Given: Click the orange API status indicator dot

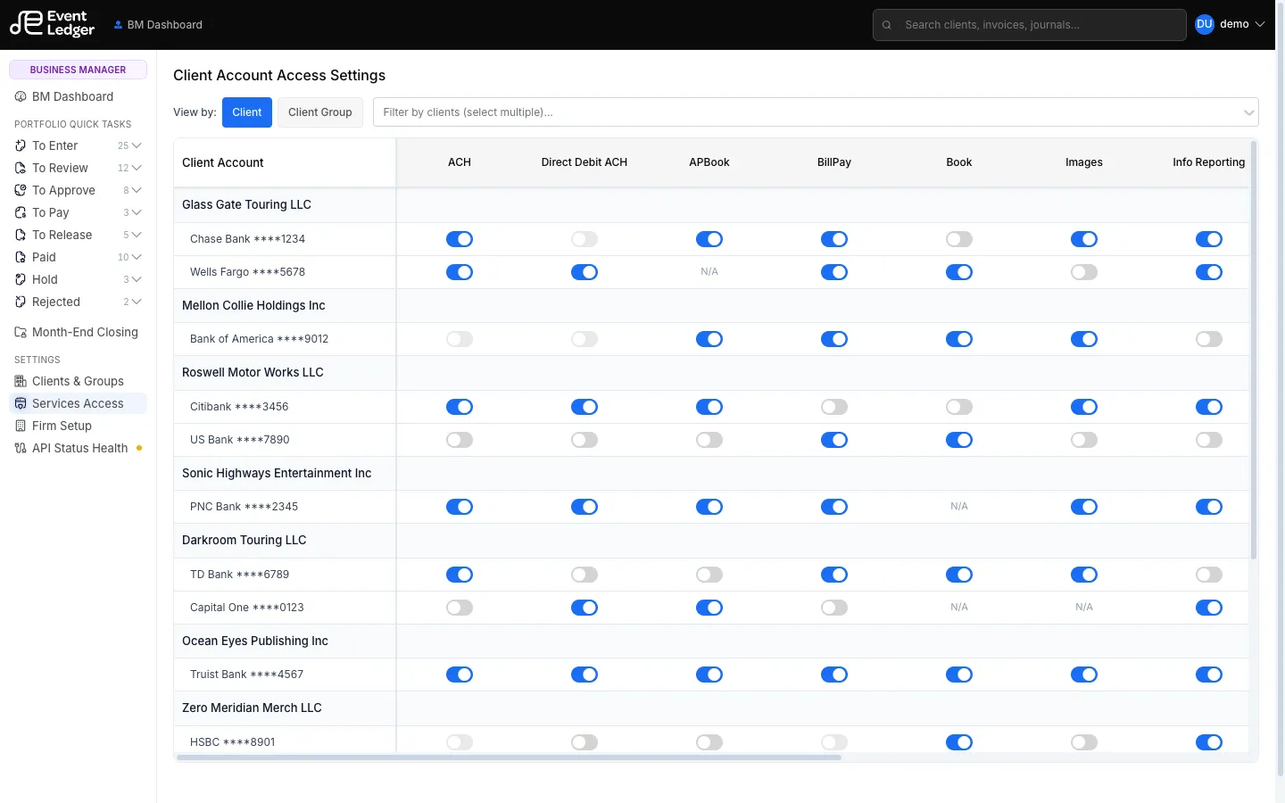Looking at the screenshot, I should (139, 448).
